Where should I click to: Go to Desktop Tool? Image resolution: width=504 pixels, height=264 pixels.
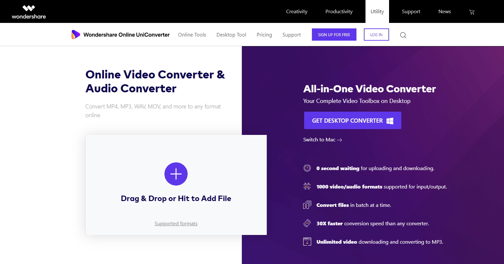(x=231, y=35)
